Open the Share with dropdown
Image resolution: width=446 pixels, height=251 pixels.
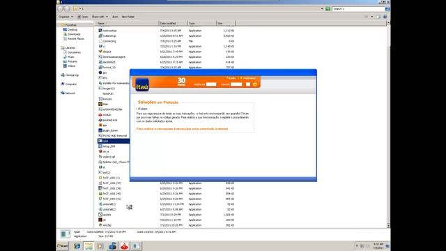click(100, 17)
